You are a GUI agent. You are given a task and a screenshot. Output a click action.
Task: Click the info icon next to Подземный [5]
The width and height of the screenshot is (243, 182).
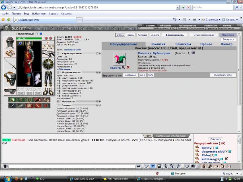pos(41,34)
